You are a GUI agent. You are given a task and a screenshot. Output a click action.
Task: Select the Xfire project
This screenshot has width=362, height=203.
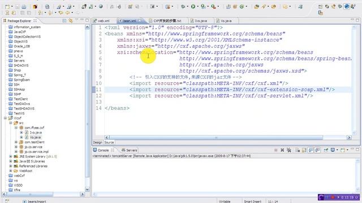17,190
